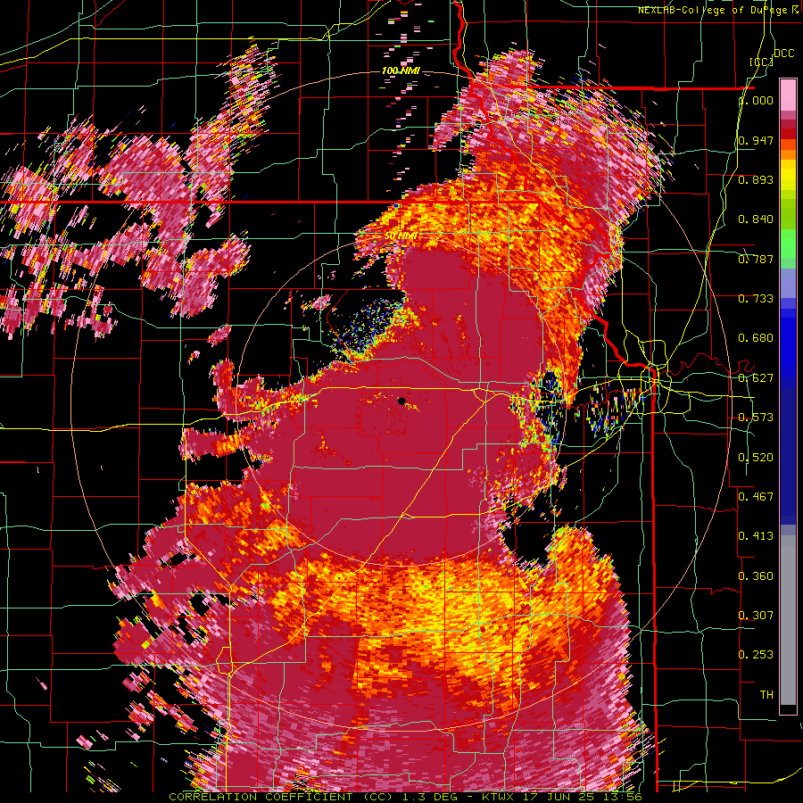
Task: Click the light pink color bar segment
Action: click(x=788, y=95)
